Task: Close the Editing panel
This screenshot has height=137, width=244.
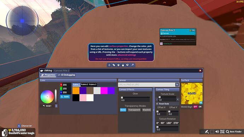Action: (200, 71)
